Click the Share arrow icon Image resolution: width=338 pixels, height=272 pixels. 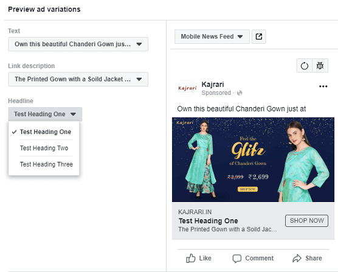pos(297,258)
